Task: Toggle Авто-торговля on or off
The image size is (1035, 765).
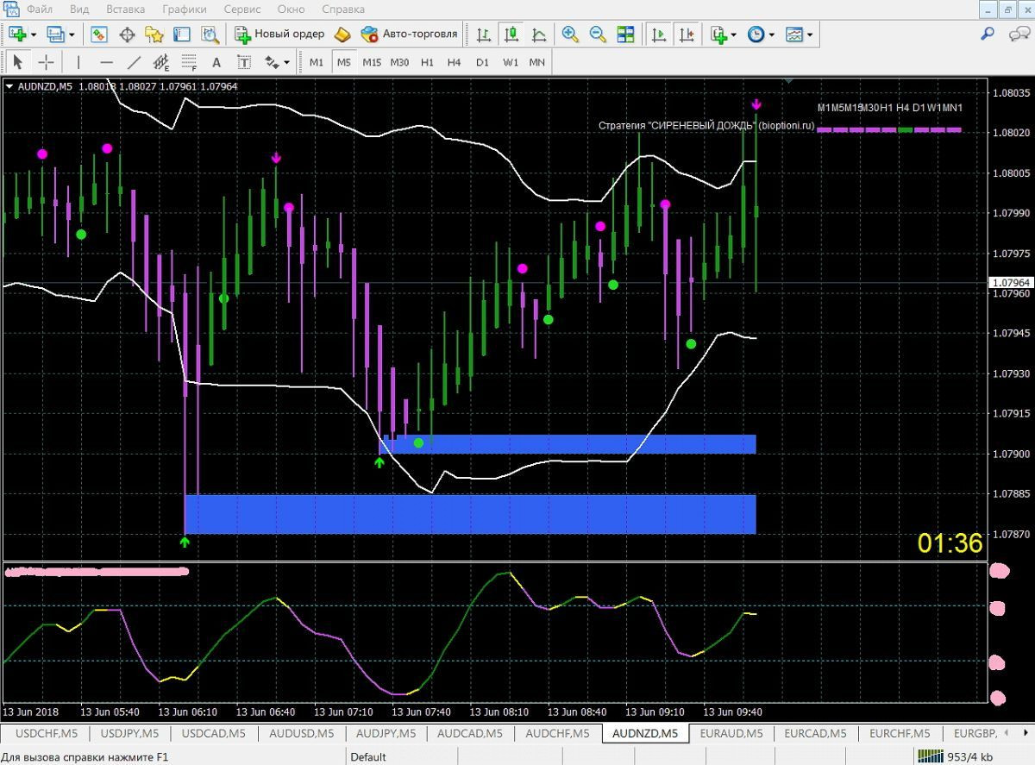Action: [409, 34]
